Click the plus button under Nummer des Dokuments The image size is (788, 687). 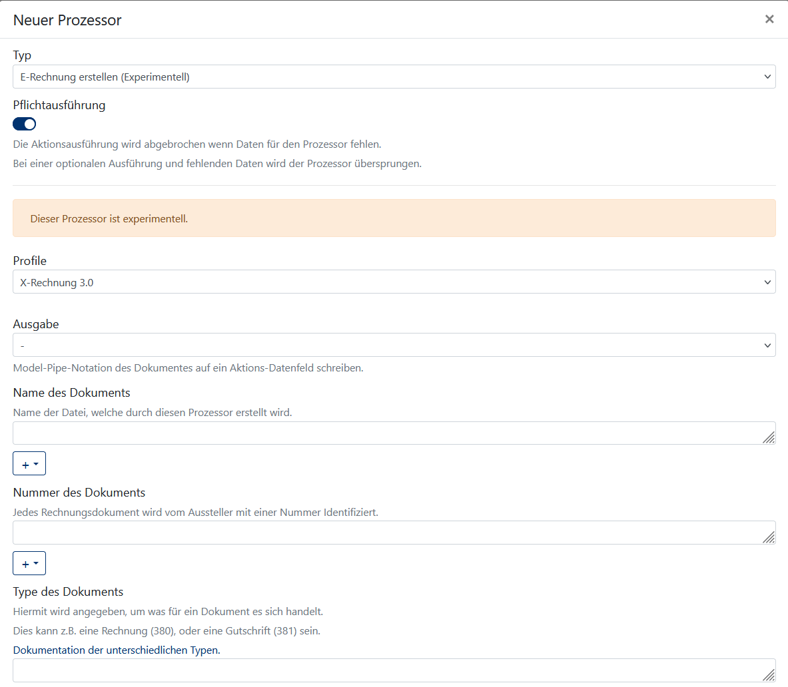(x=29, y=563)
